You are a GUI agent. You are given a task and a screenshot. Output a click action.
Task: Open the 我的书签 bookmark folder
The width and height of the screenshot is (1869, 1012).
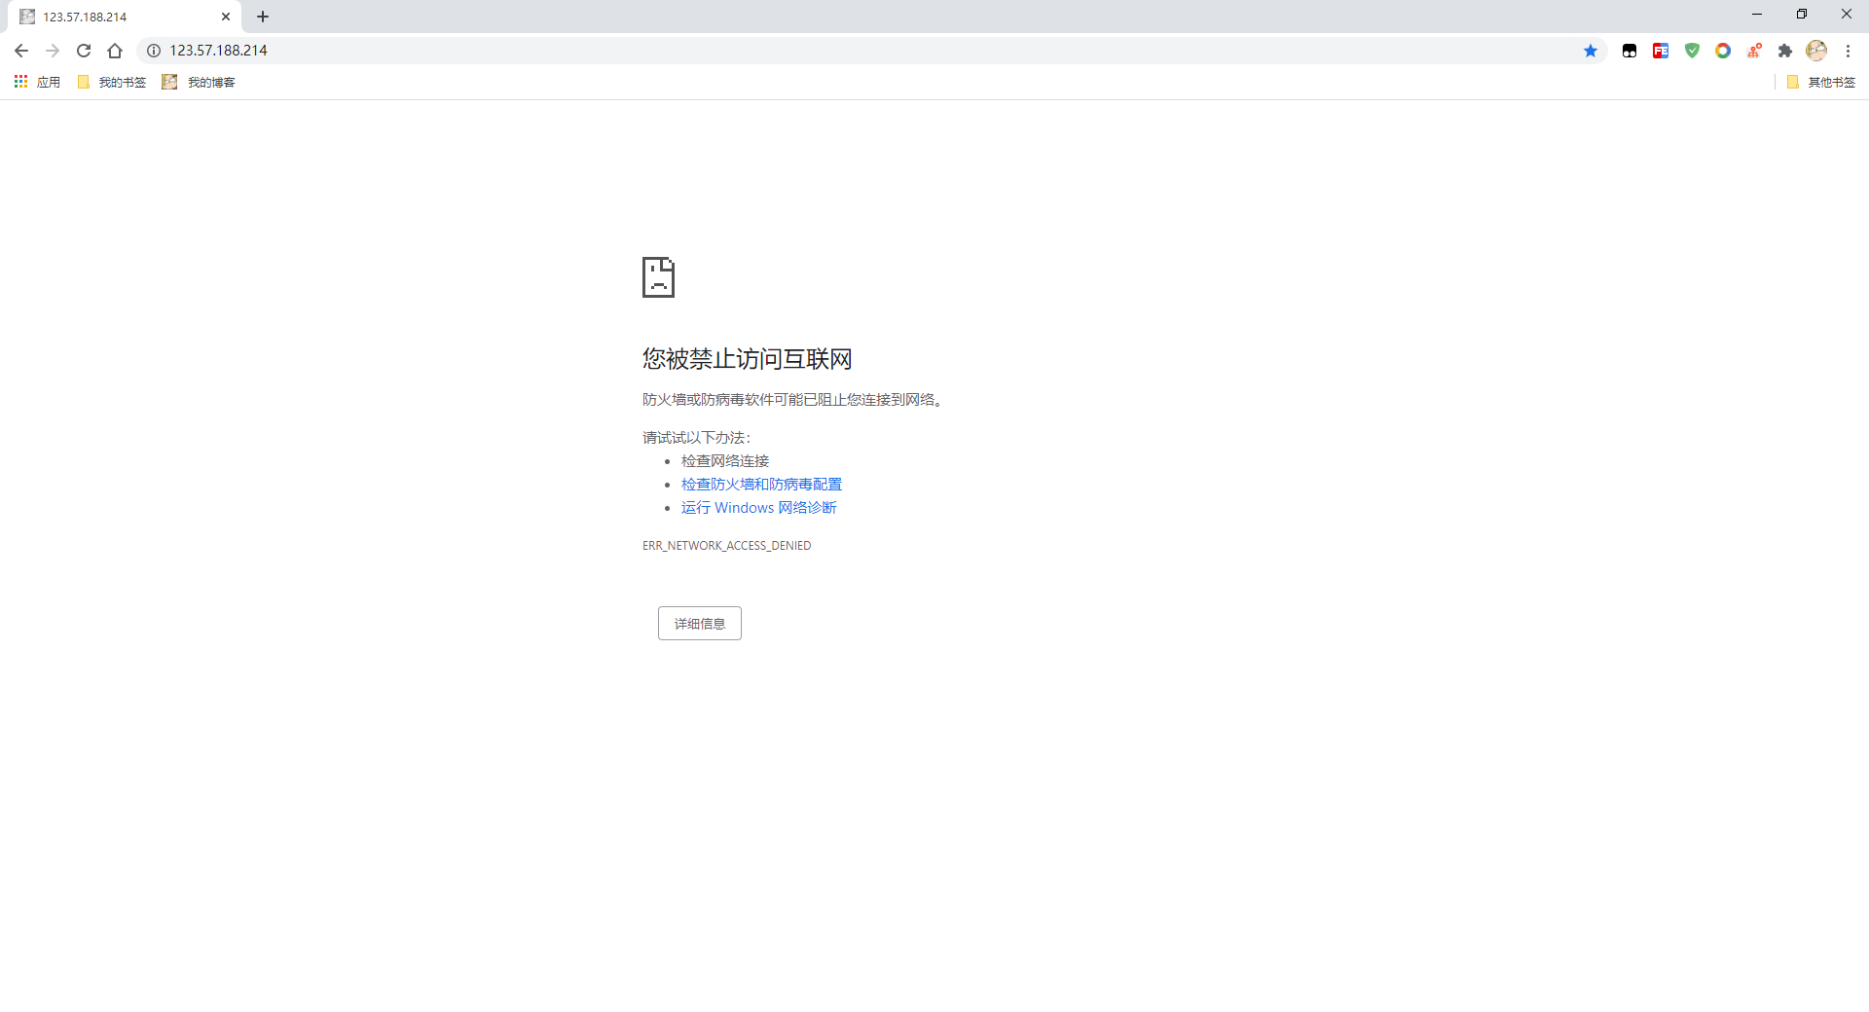click(x=111, y=82)
